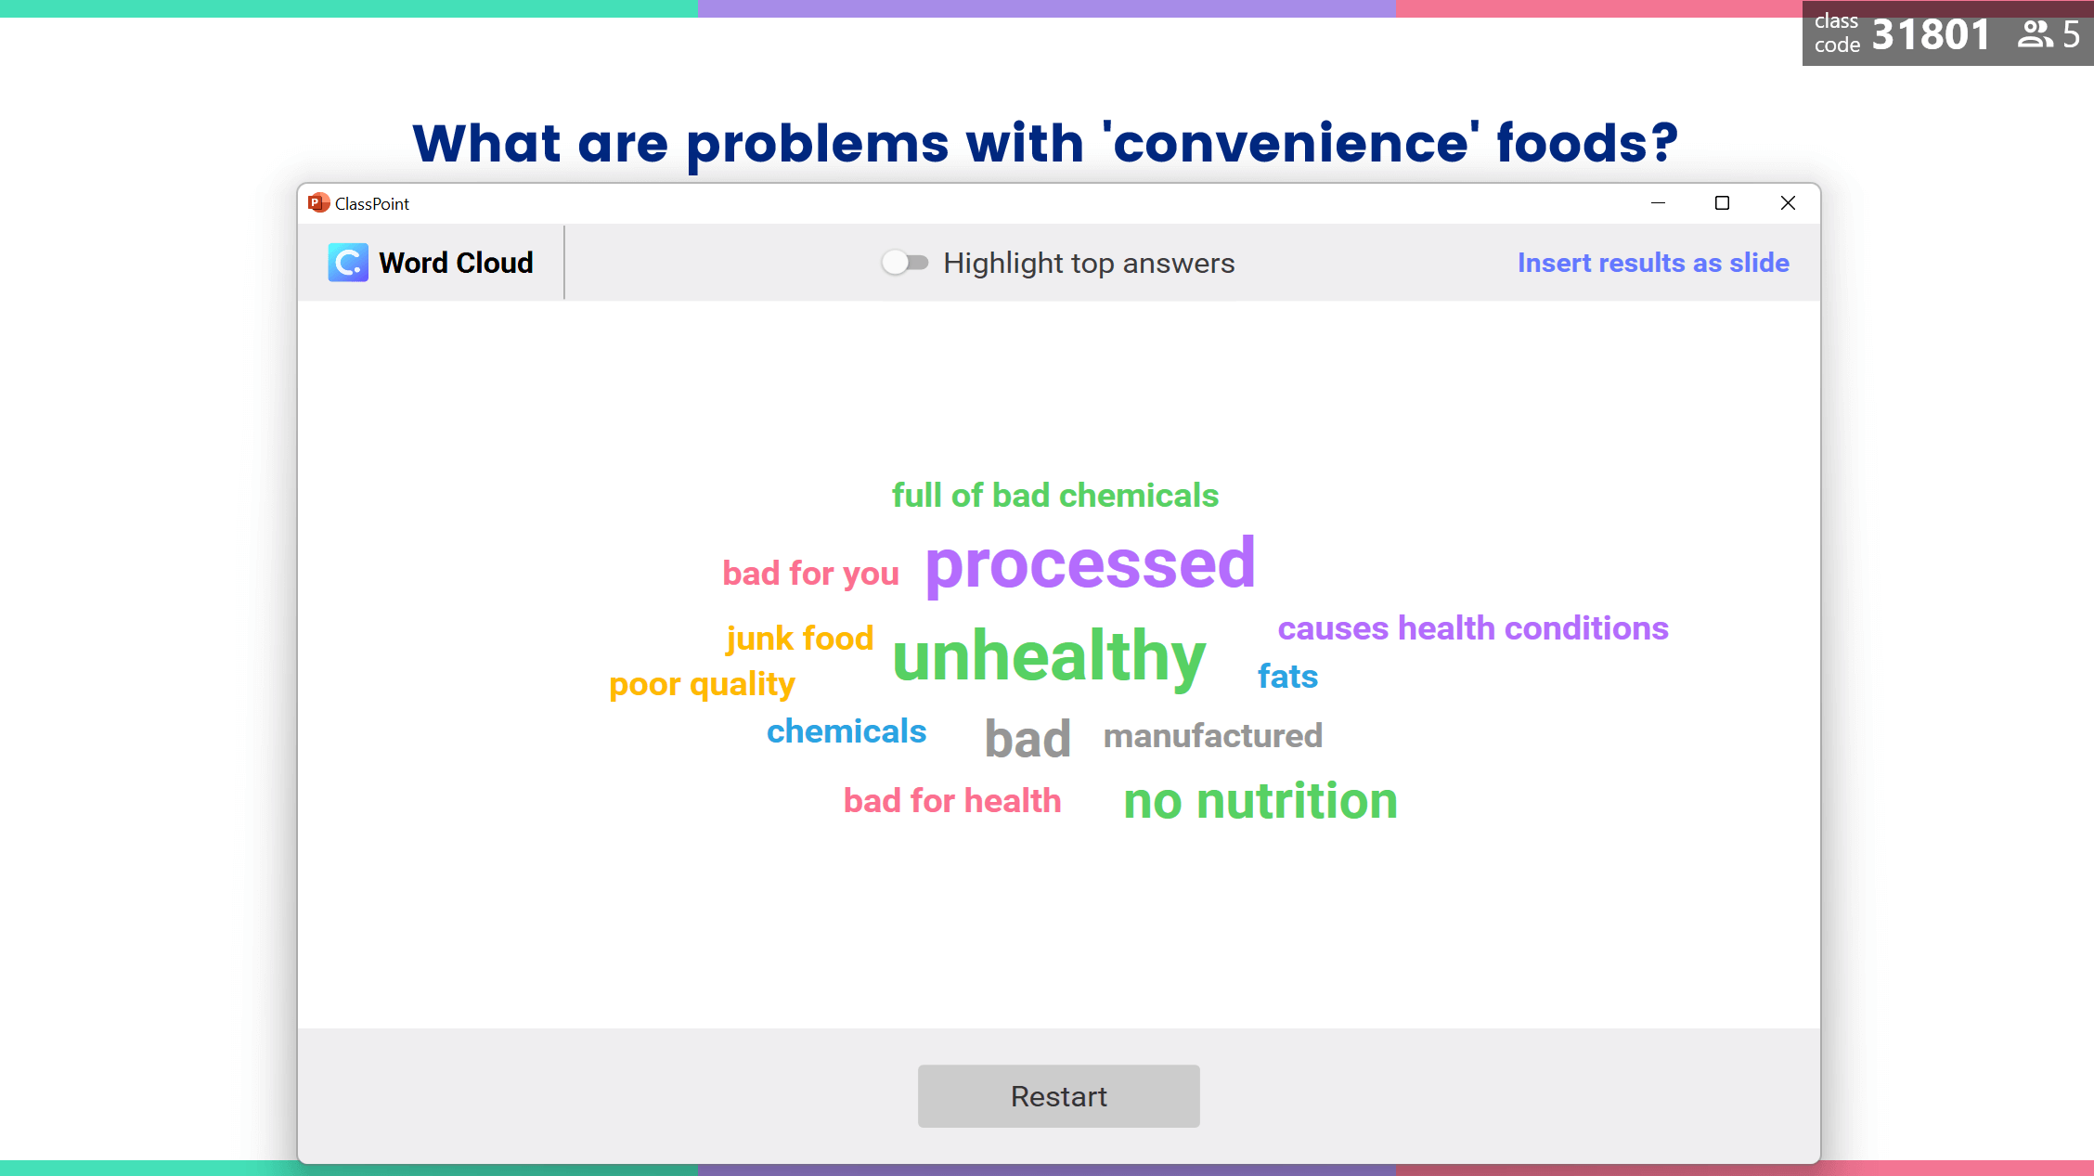Click the participants count icon top right
Viewport: 2094px width, 1176px height.
2036,36
